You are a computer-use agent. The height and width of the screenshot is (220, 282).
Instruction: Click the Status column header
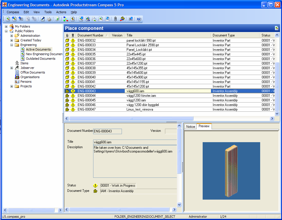267,35
